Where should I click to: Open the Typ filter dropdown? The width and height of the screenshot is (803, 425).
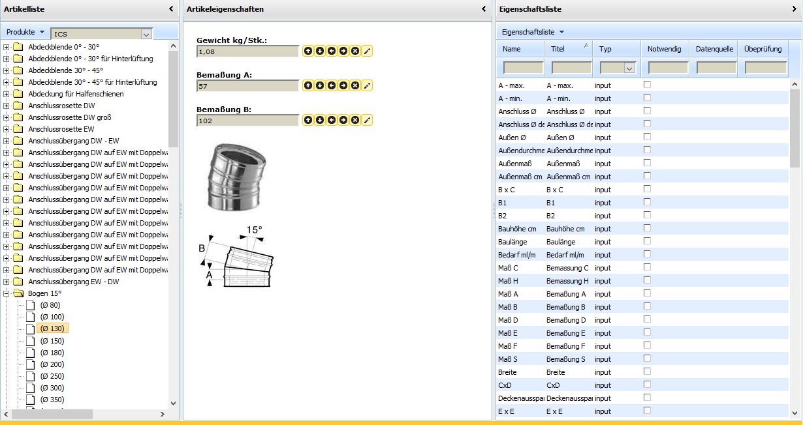[x=629, y=68]
